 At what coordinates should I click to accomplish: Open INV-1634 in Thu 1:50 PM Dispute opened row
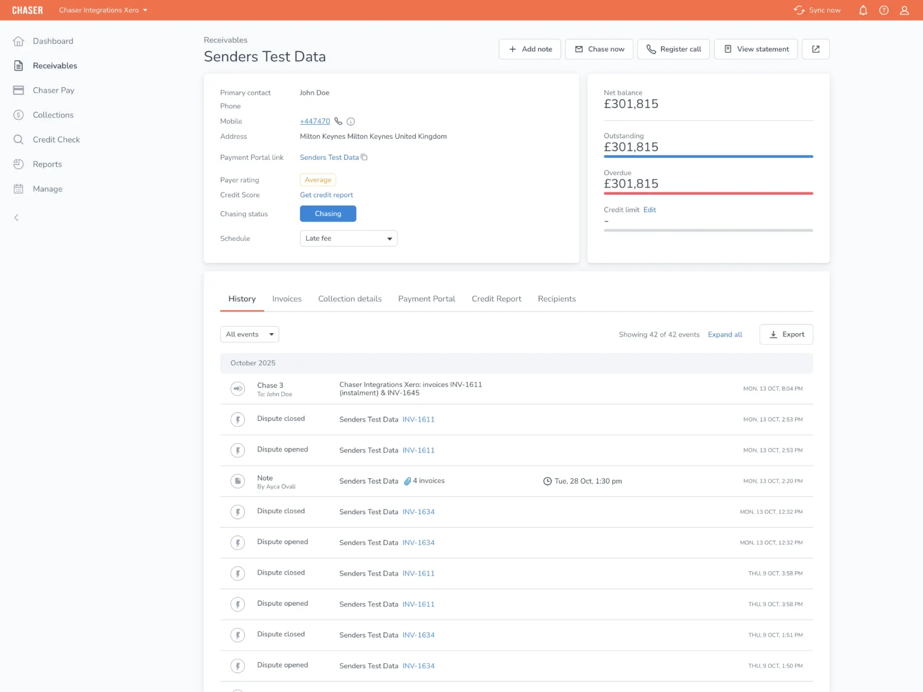pyautogui.click(x=418, y=666)
